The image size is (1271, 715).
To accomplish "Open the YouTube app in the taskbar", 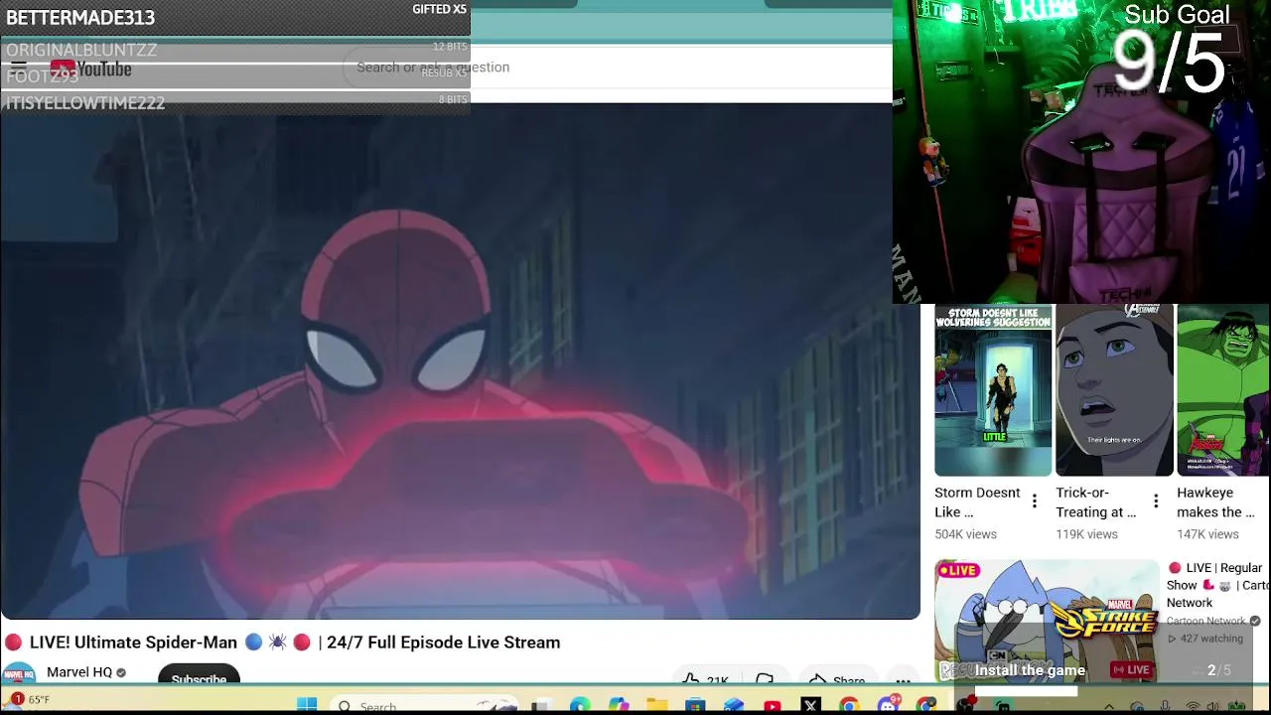I will pyautogui.click(x=773, y=705).
